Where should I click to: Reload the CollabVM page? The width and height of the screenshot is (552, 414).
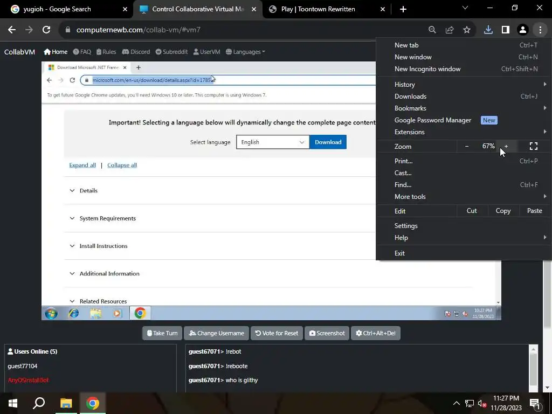[46, 30]
